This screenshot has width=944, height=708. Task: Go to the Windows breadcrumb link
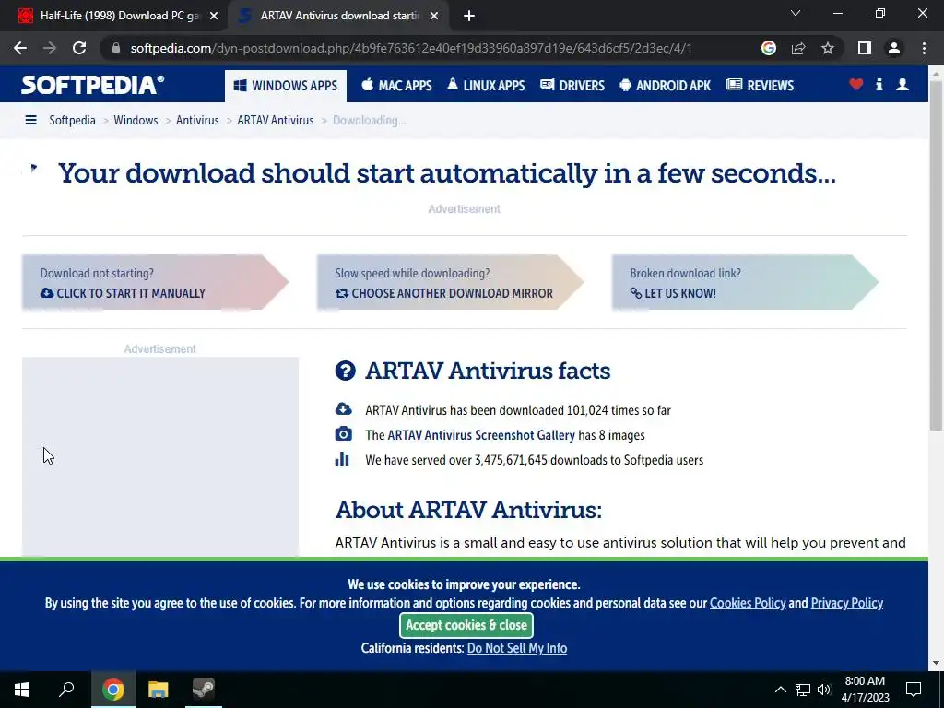(136, 121)
